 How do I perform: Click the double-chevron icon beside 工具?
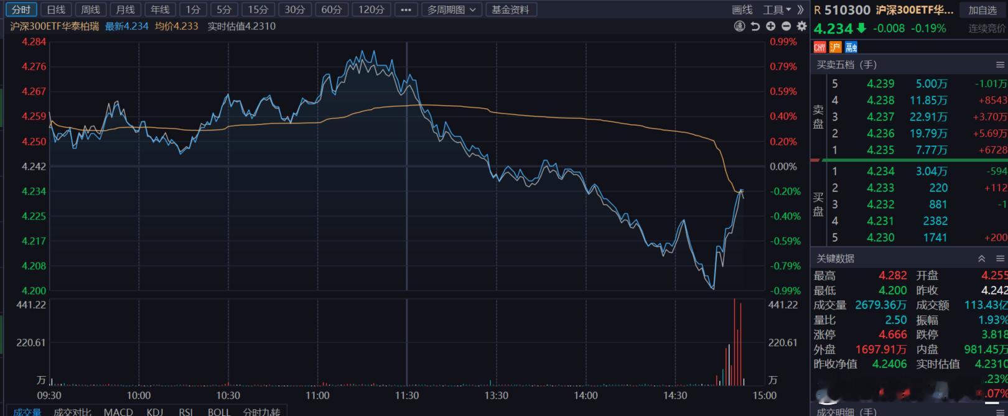(x=800, y=10)
